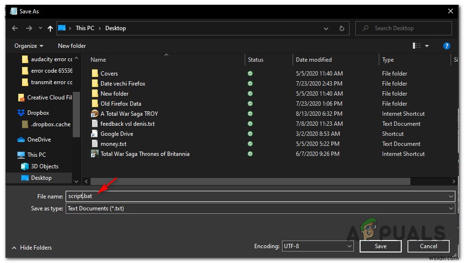Click the money.txt file icon
Screen dimensions: 464x263
(x=95, y=143)
